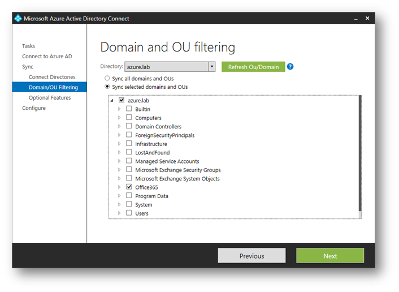Check the Managed Service Accounts checkbox
The height and width of the screenshot is (292, 399).
click(x=129, y=161)
